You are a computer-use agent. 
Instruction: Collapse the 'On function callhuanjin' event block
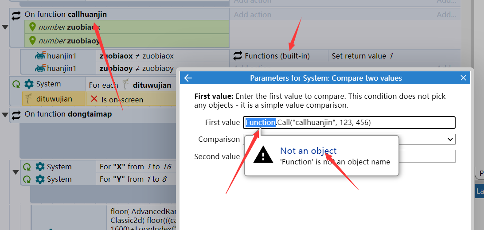click(4, 28)
